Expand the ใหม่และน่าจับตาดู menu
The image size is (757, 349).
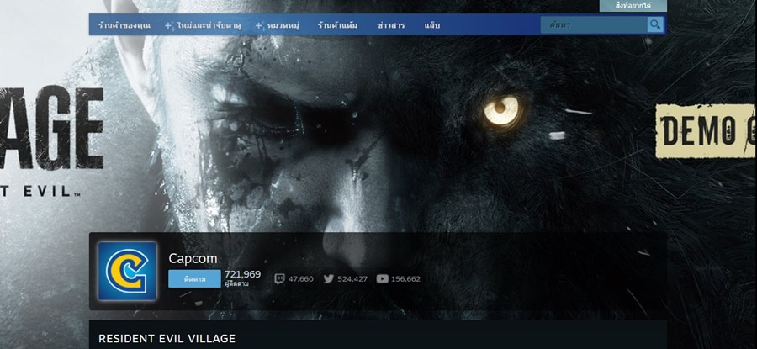(203, 25)
